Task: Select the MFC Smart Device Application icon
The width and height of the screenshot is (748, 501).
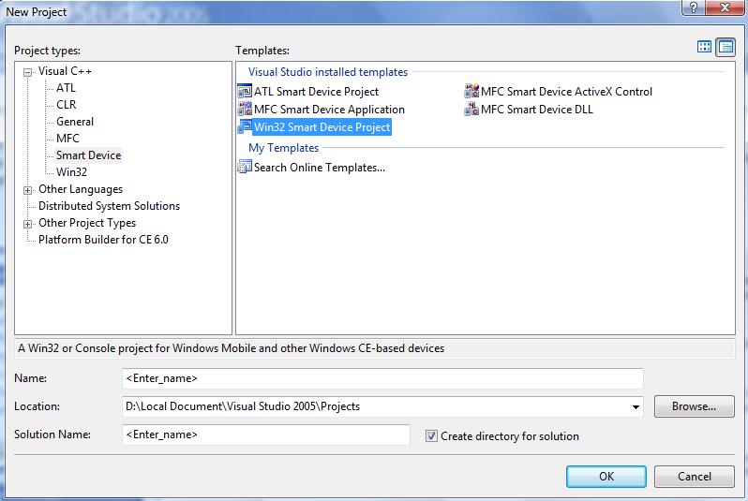Action: (x=245, y=109)
